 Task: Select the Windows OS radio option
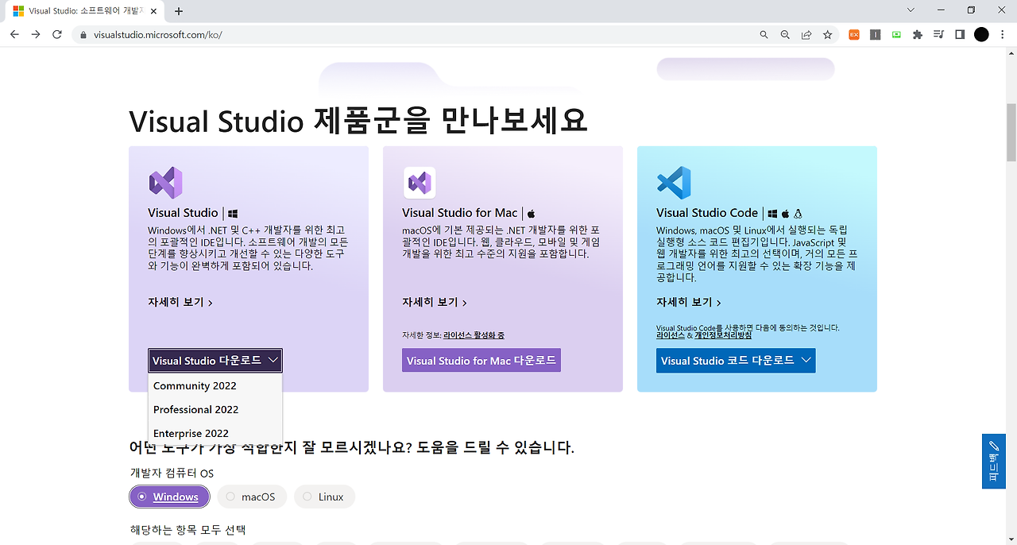pos(169,497)
